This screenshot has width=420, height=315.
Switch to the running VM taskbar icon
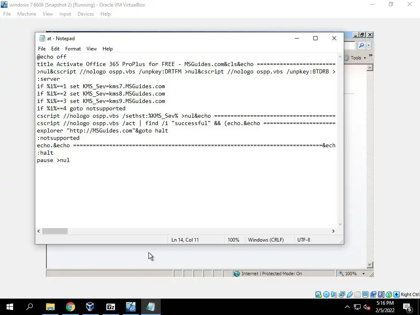point(131,307)
